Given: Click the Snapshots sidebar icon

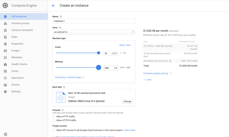Looking at the screenshot, I should point(5,44).
